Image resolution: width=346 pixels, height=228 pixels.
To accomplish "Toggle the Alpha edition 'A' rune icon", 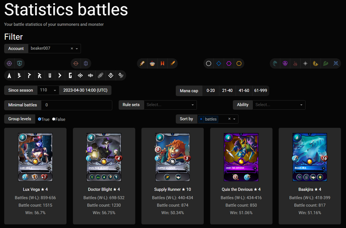I will coord(9,76).
